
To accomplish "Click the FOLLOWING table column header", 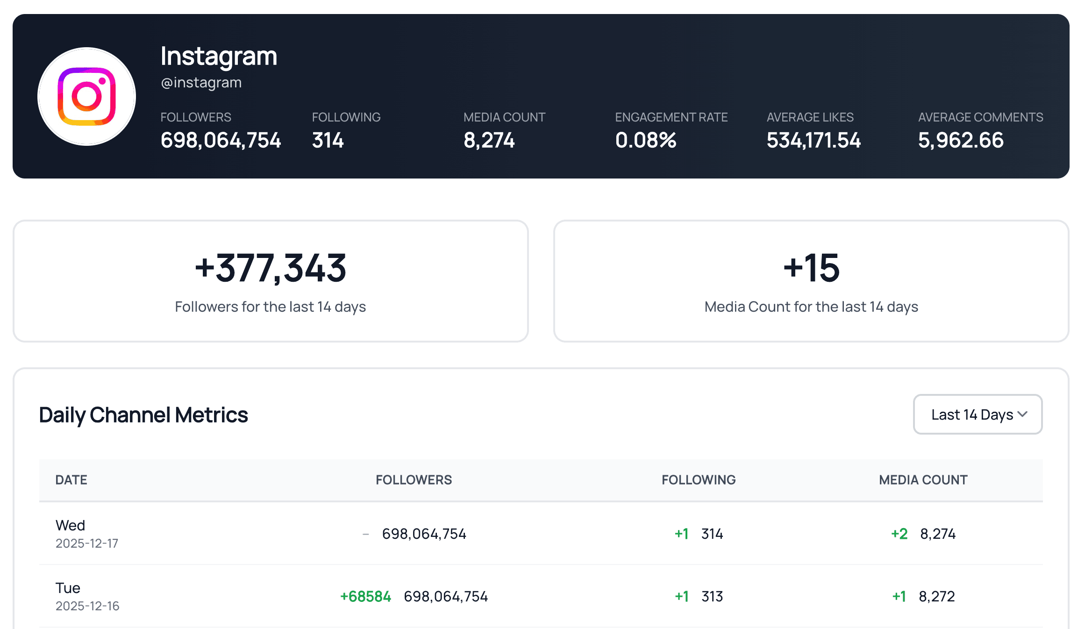I will click(x=699, y=480).
